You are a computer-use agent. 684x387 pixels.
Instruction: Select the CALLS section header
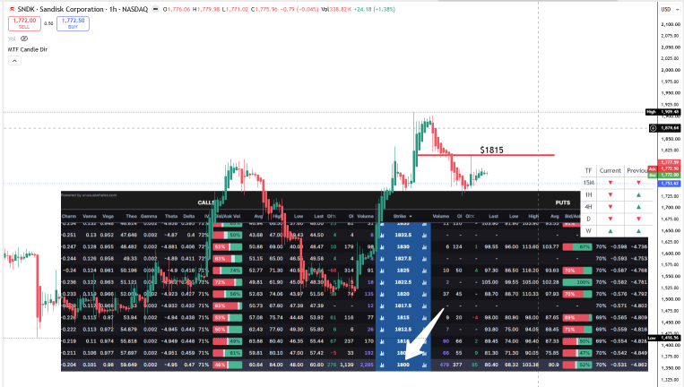point(205,202)
